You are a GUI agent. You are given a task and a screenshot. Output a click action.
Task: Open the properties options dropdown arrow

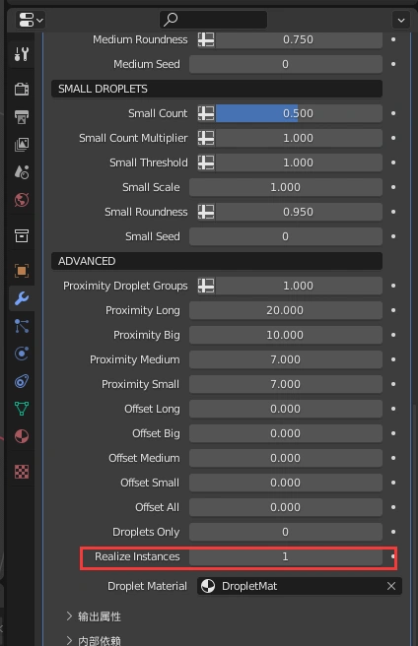click(401, 20)
